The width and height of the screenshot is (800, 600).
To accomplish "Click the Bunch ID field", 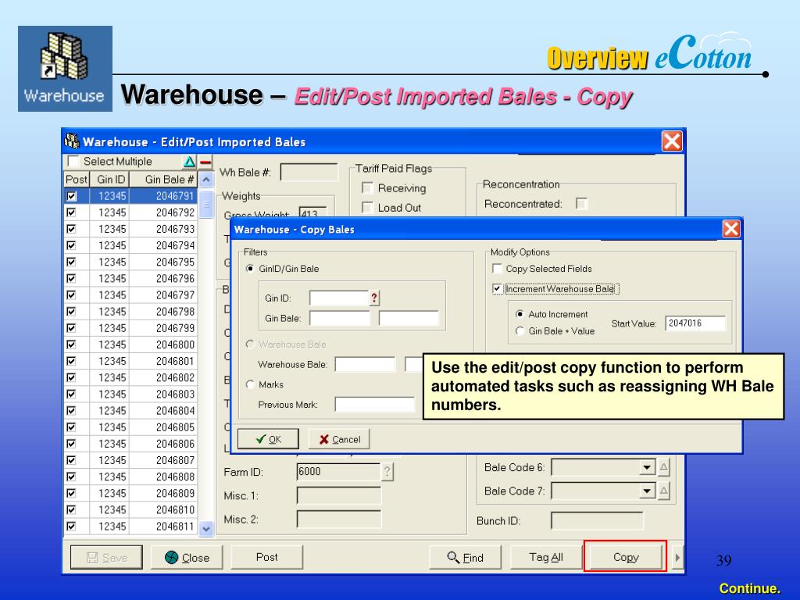I will click(598, 521).
